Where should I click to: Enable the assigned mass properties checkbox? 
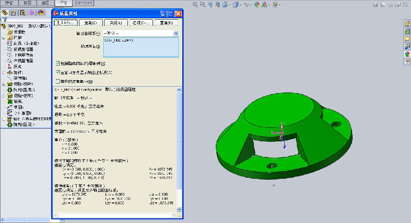[58, 81]
